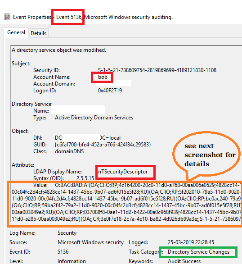Click the nTSecurityDescriptor LDAP display name
Image resolution: width=242 pixels, height=264 pixels.
[123, 172]
